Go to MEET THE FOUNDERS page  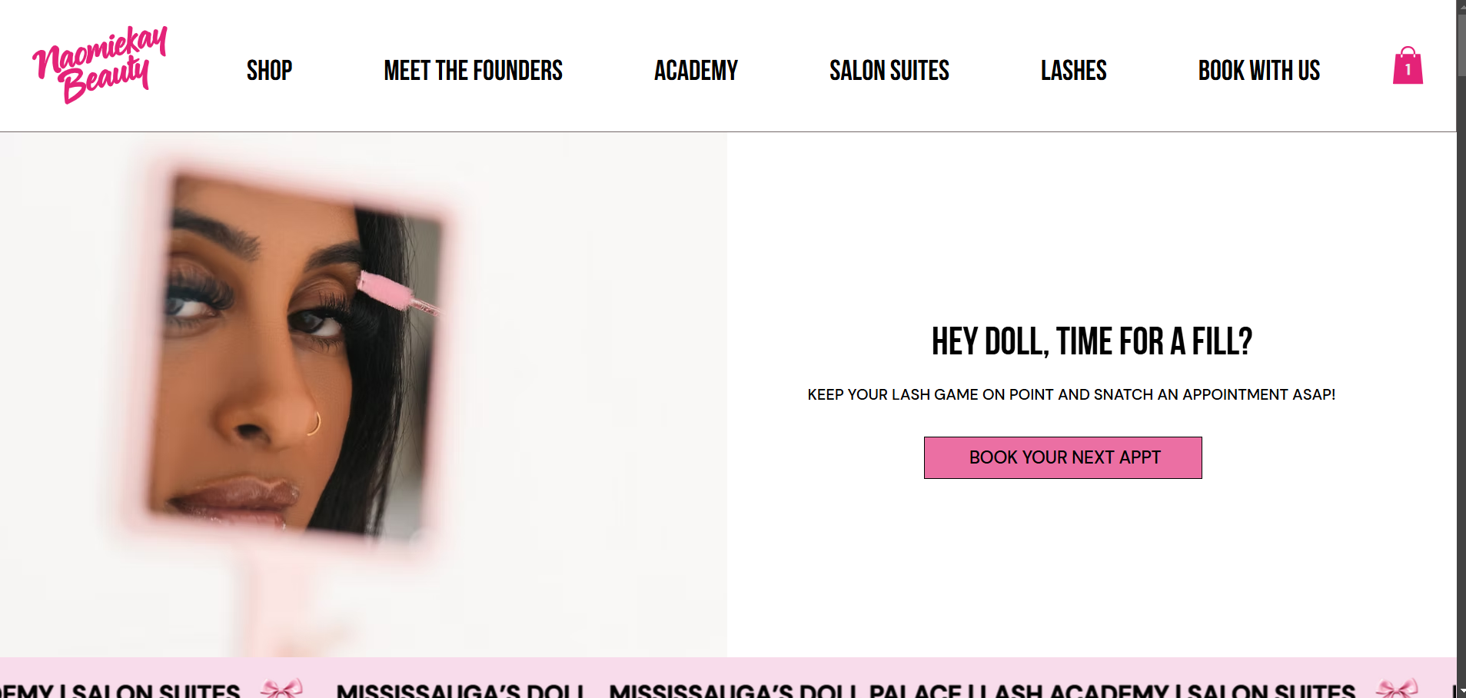tap(473, 71)
